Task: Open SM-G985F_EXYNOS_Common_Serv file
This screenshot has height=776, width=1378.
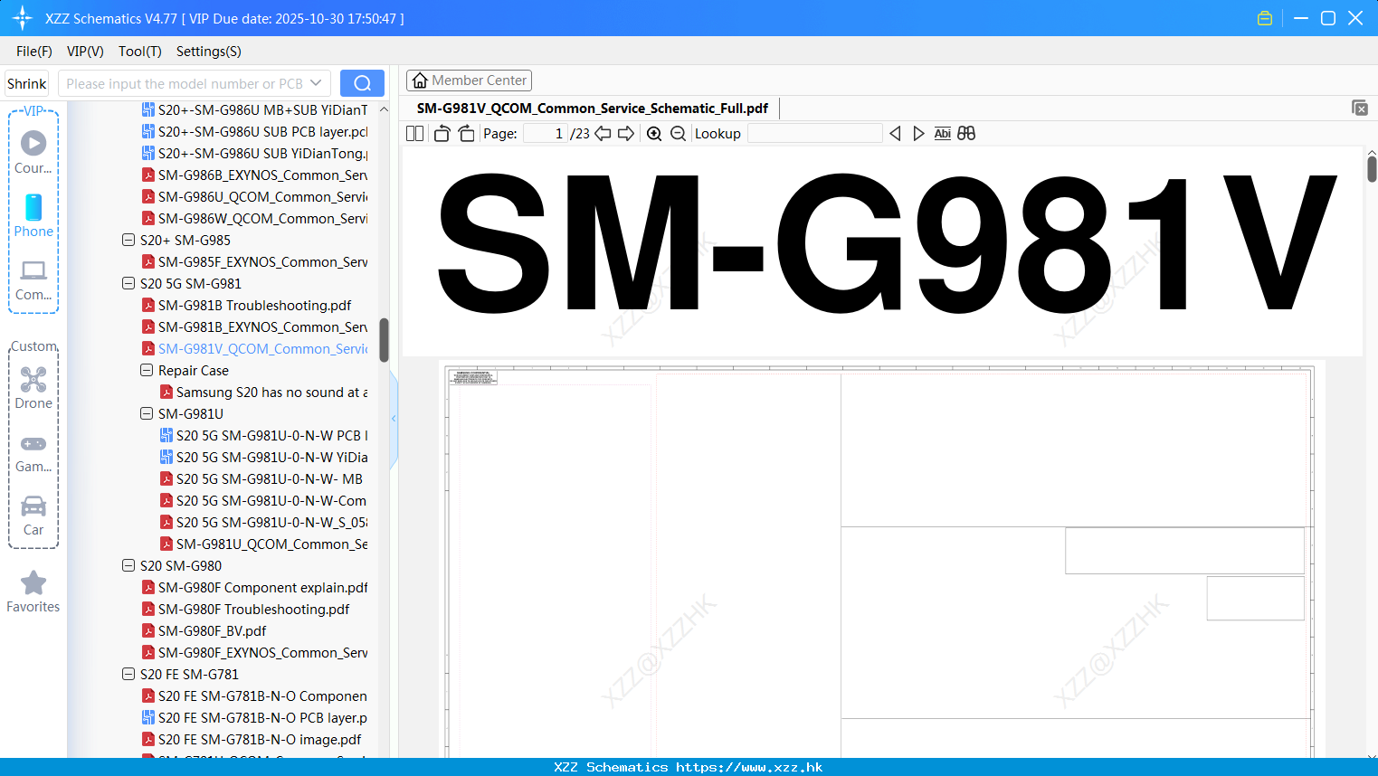Action: (254, 261)
